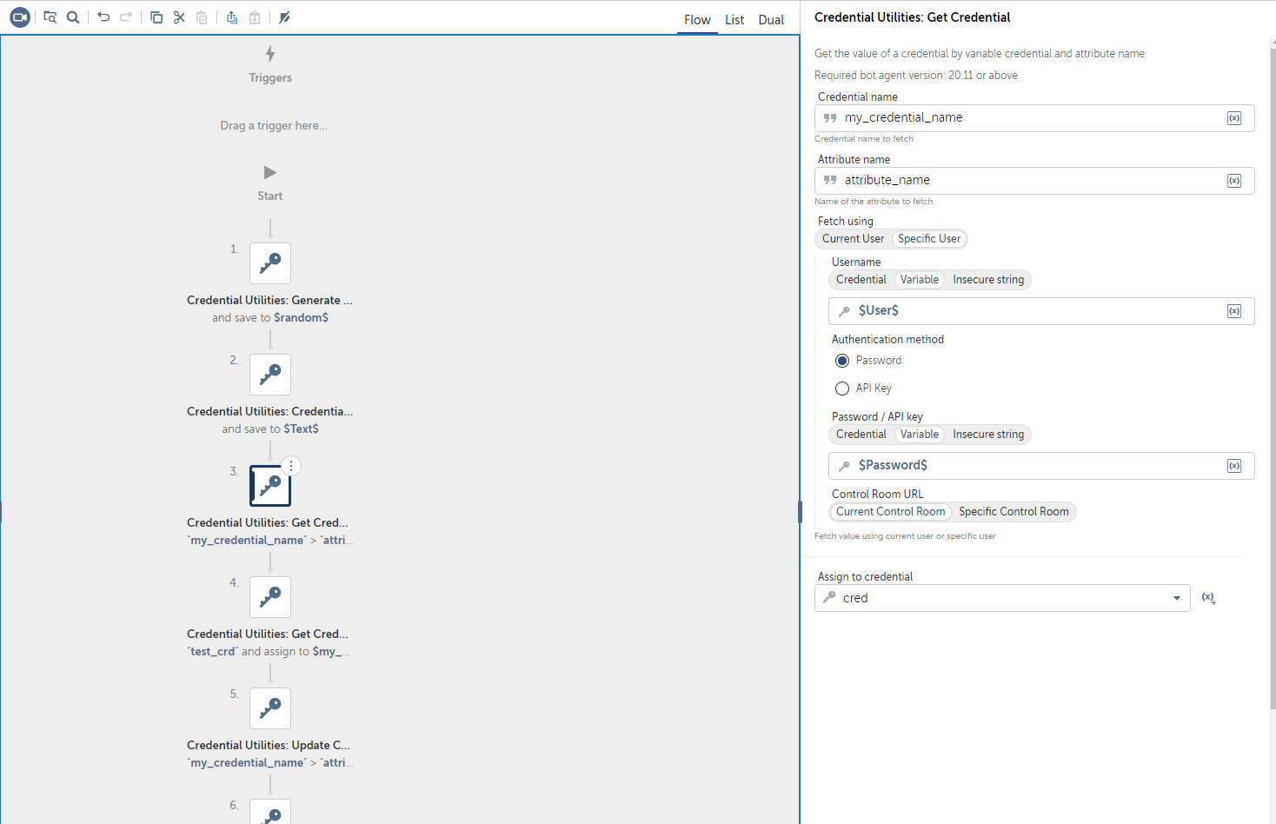The width and height of the screenshot is (1276, 824).
Task: Click the Attribute name input field
Action: click(x=1026, y=181)
